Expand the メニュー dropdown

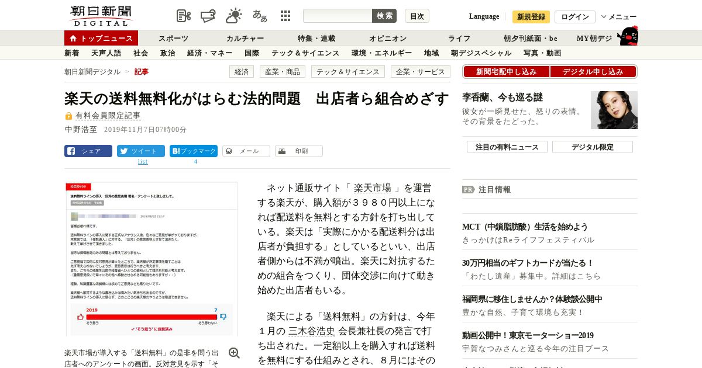tap(619, 17)
